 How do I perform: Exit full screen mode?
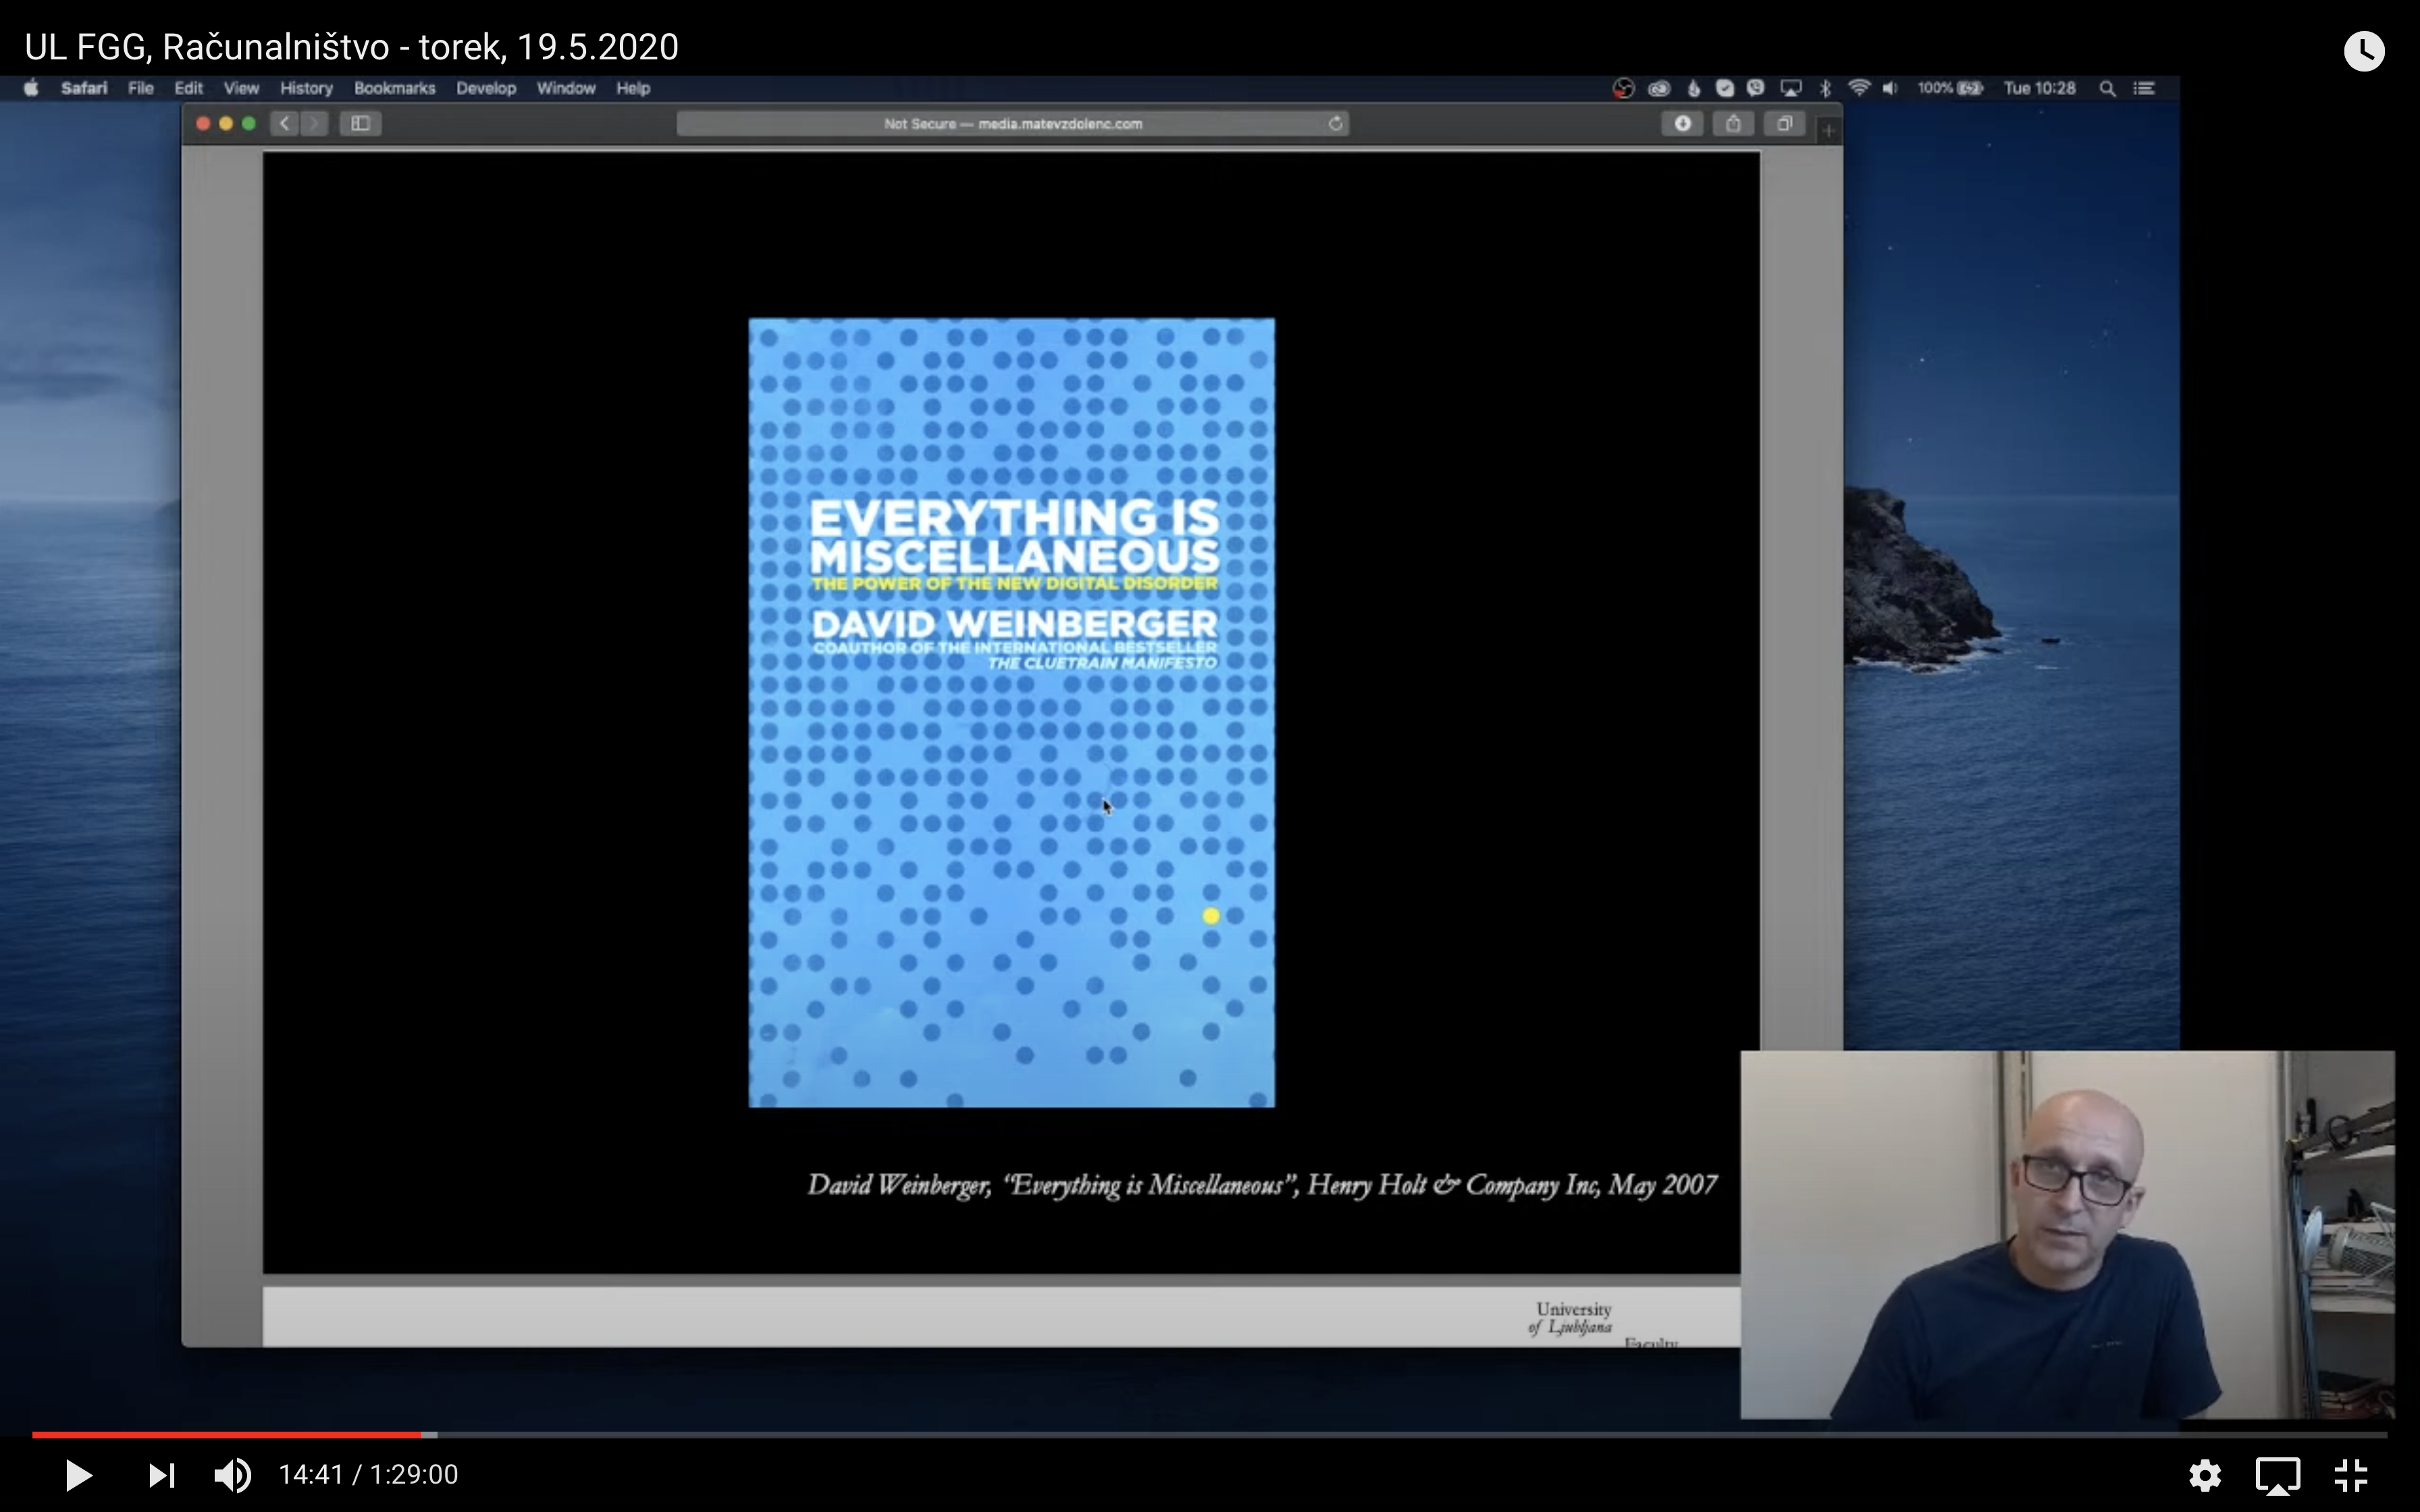click(x=2351, y=1475)
